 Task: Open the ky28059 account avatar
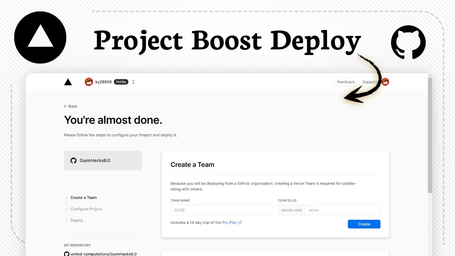(x=89, y=82)
